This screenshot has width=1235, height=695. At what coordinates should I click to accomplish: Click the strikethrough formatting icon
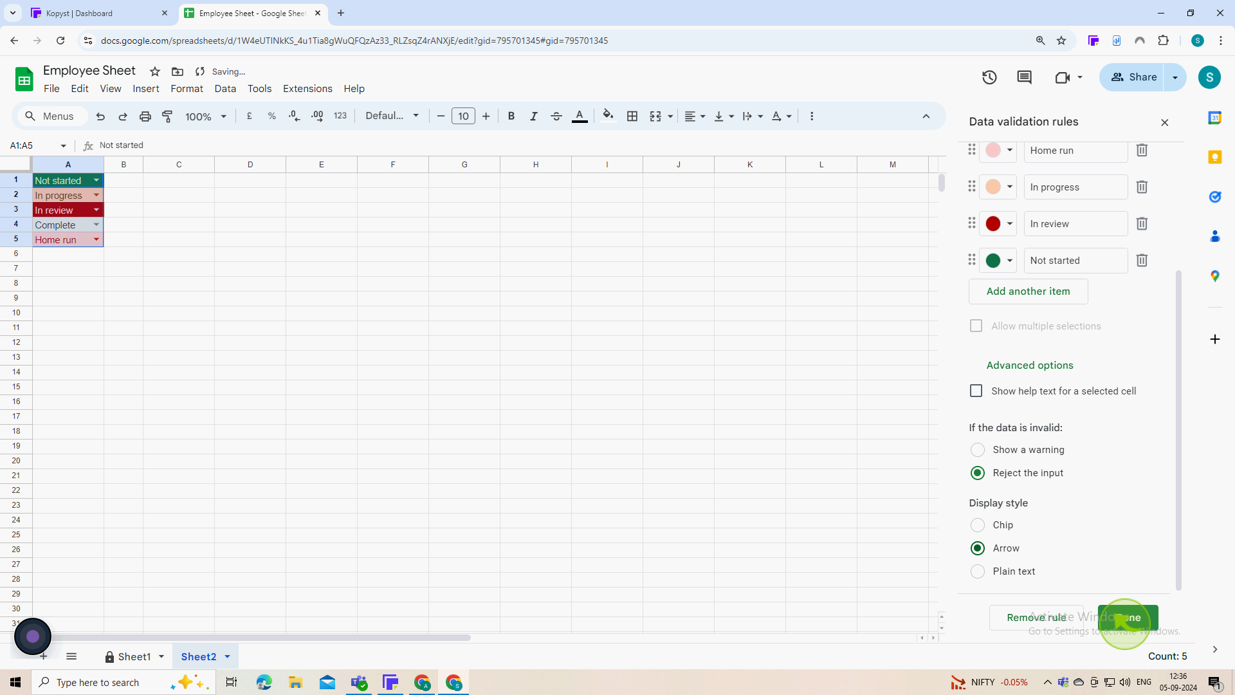[x=556, y=116]
